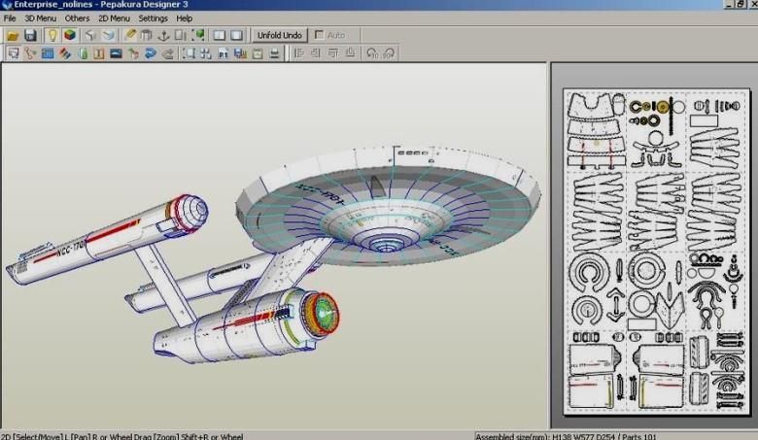Click the blue grid tool icon
The width and height of the screenshot is (758, 440).
tap(48, 53)
